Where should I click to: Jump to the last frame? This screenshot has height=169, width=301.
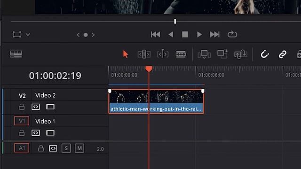point(214,34)
